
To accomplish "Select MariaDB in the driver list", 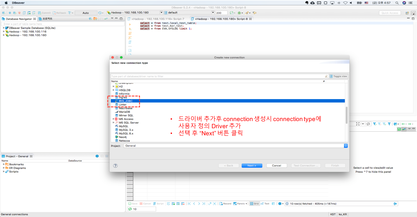I will point(124,112).
